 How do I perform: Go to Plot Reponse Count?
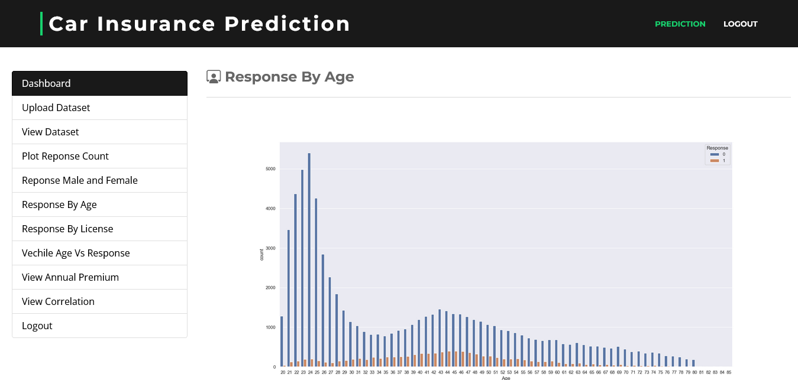[99, 156]
